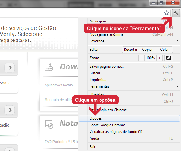Select Sair to quit Chrome
The image size is (181, 151).
pos(92,146)
